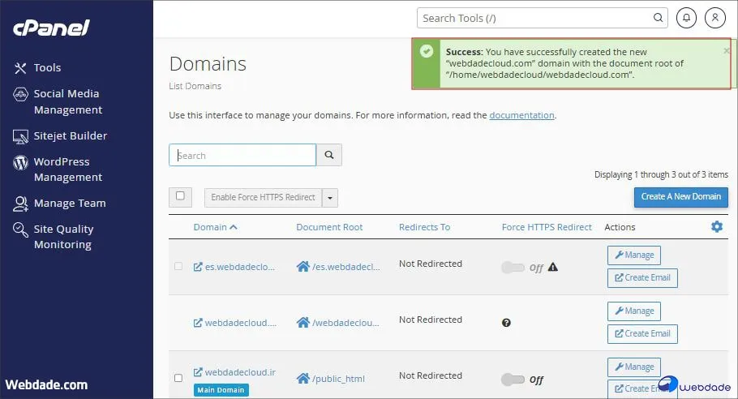
Task: Toggle Force HTTPS Redirect for webdadecloud.ir
Action: [x=513, y=379]
